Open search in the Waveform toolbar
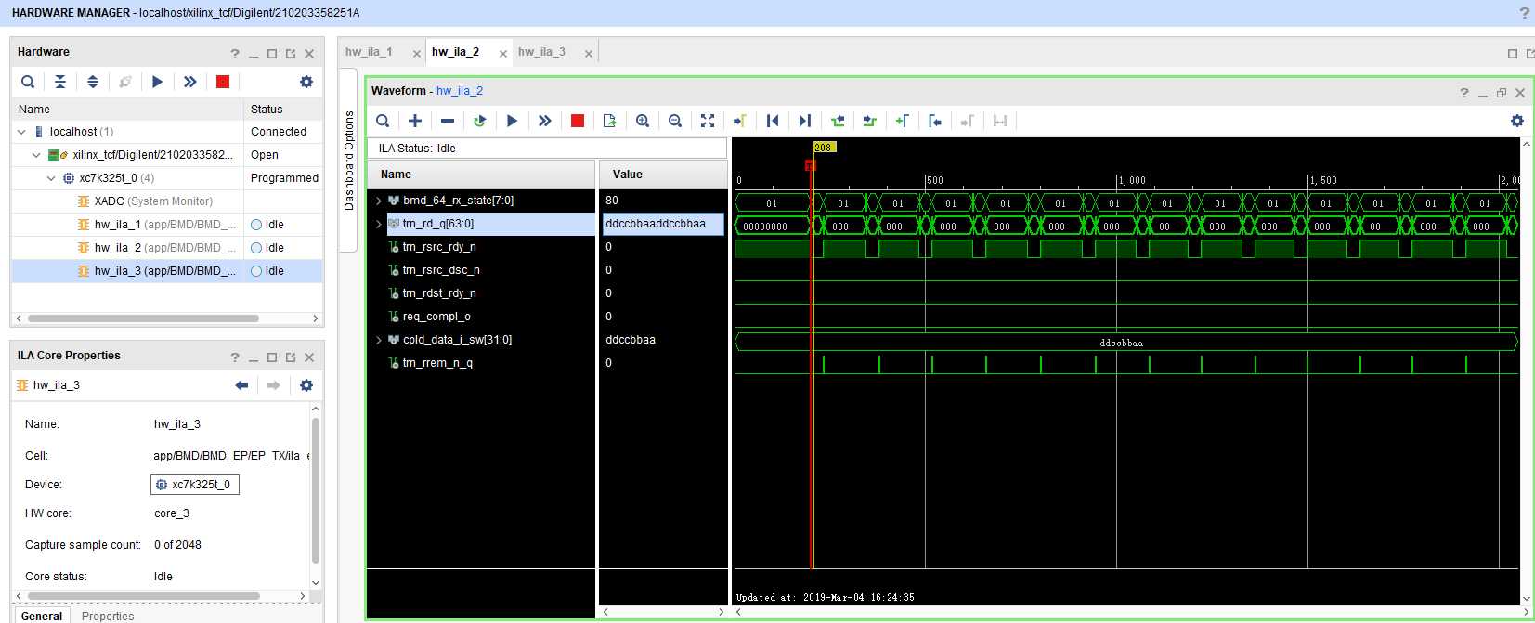This screenshot has height=623, width=1535. coord(383,121)
